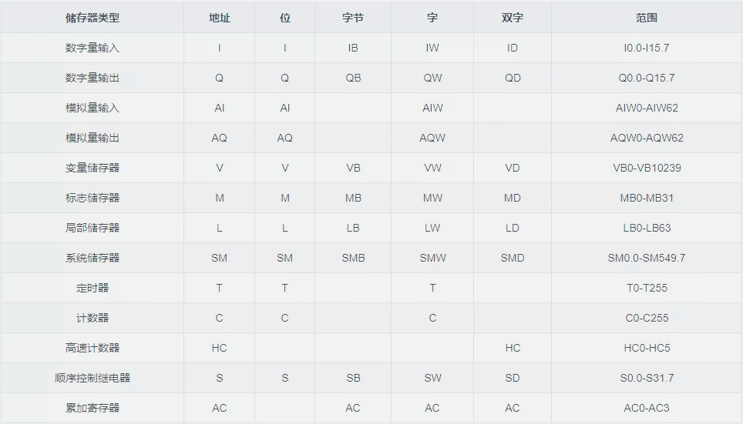Select the VB0-VB10239 range cell
Image resolution: width=743 pixels, height=424 pixels.
tap(647, 168)
